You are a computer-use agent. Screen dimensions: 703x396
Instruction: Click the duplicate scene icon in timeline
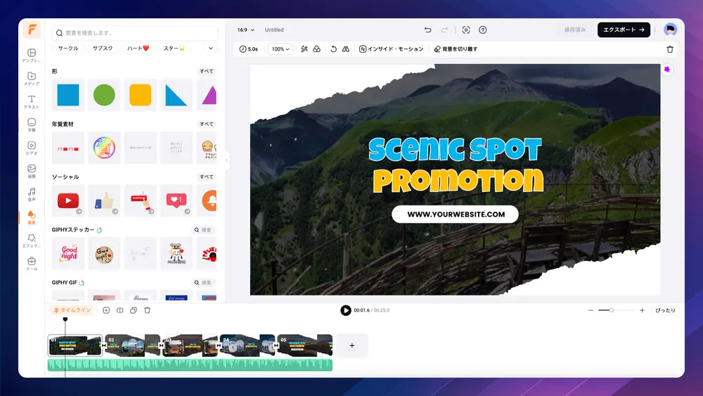click(x=133, y=310)
